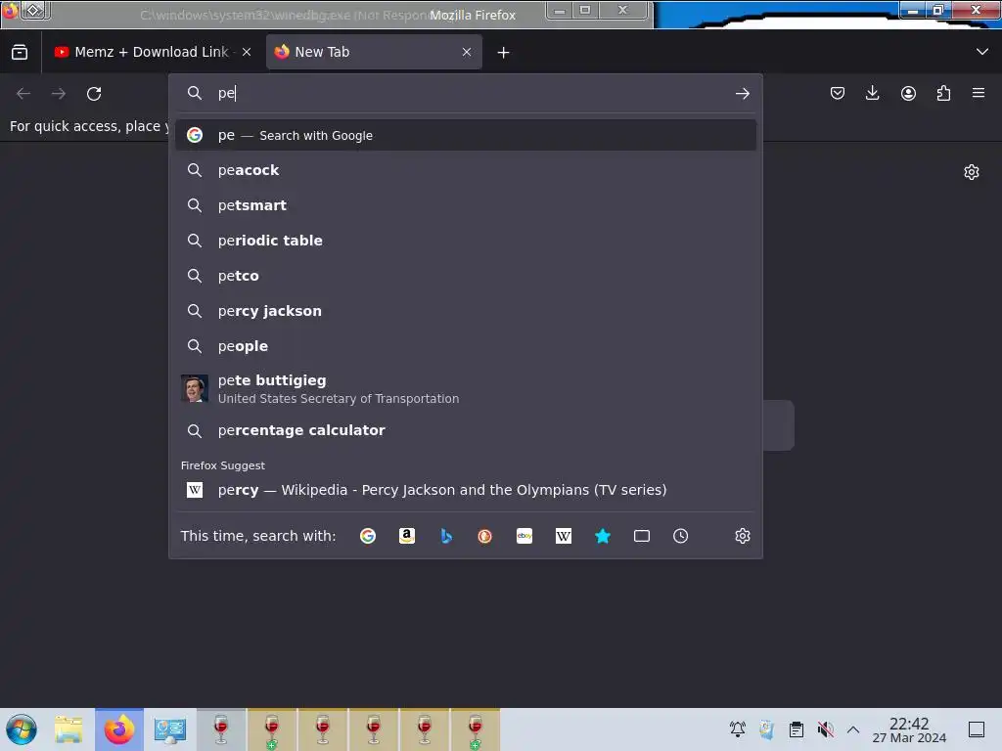Viewport: 1002px width, 751px height.
Task: Choose 'pe — Search with Google' suggestion
Action: [466, 135]
